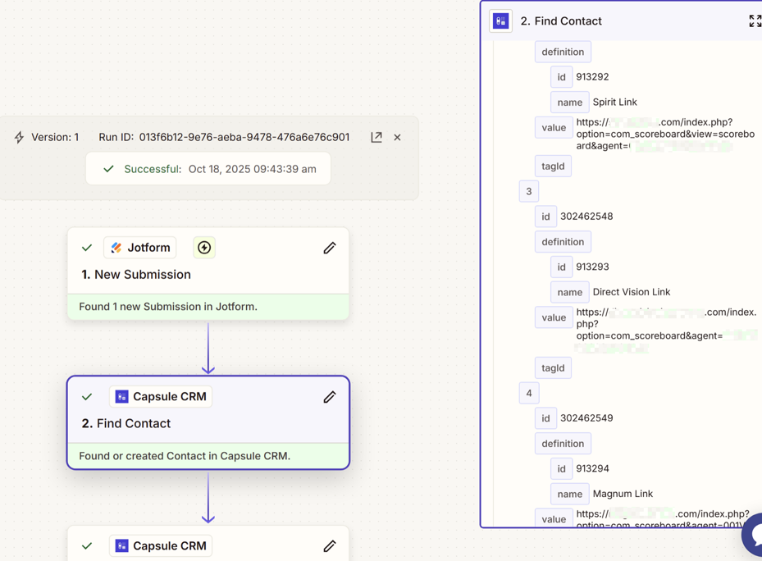Close the run details banner
The image size is (762, 561).
click(398, 137)
